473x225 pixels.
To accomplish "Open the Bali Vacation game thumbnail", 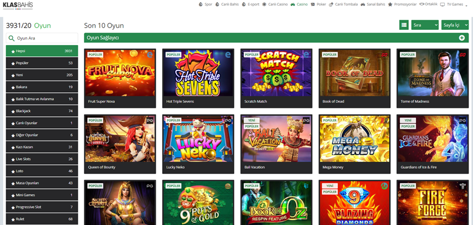I will point(276,138).
